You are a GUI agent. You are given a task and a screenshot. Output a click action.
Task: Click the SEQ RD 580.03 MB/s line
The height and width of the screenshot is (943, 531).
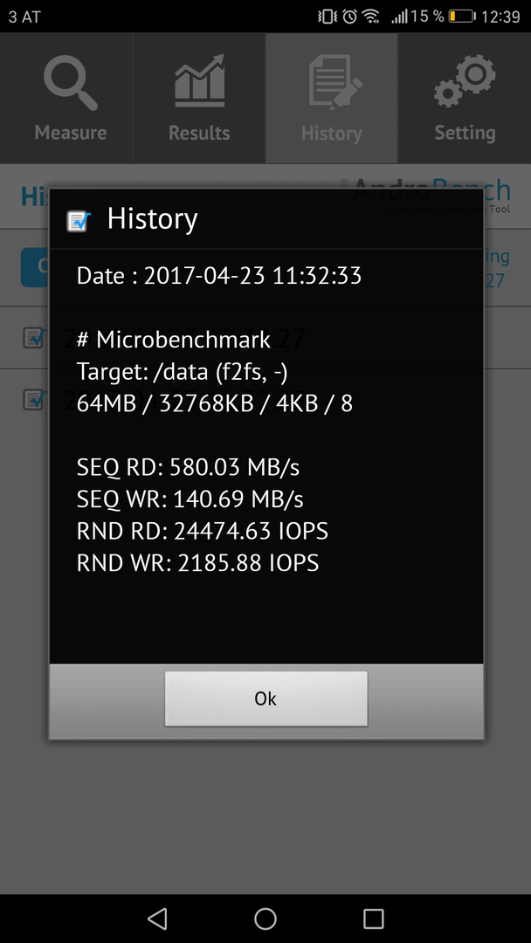click(189, 467)
